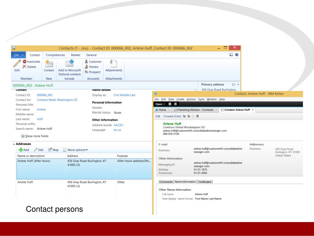This screenshot has height=236, width=314.
Task: Click the trash icon in Notes action bar
Action: (198, 116)
